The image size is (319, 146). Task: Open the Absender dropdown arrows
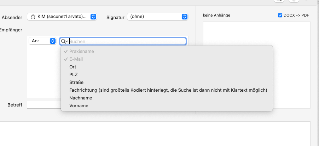pos(93,17)
